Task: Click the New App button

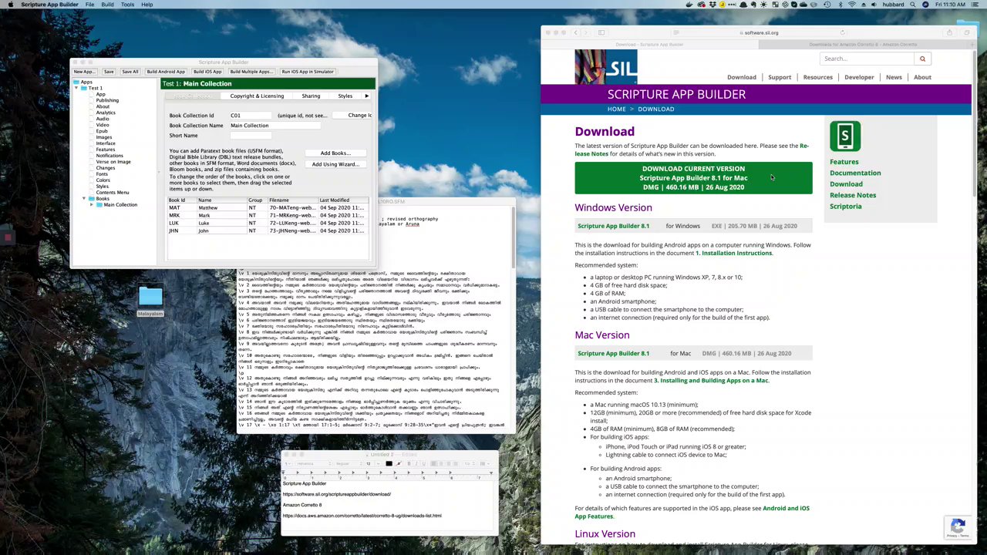Action: pyautogui.click(x=84, y=72)
